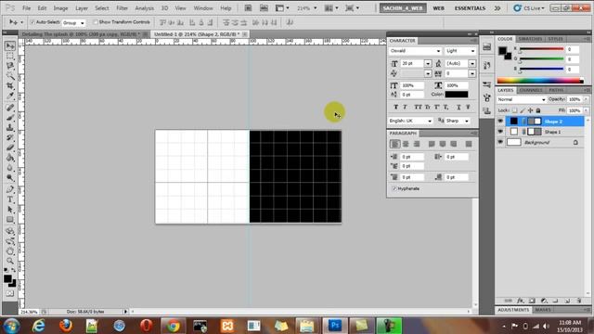Toggle Lock image pixels
This screenshot has width=594, height=334.
(x=523, y=110)
